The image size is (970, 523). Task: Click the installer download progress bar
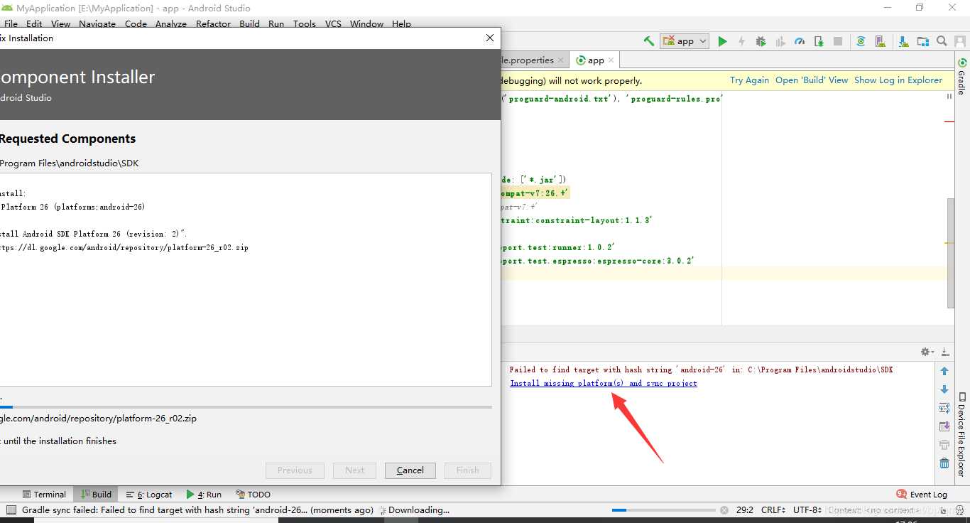[x=246, y=407]
